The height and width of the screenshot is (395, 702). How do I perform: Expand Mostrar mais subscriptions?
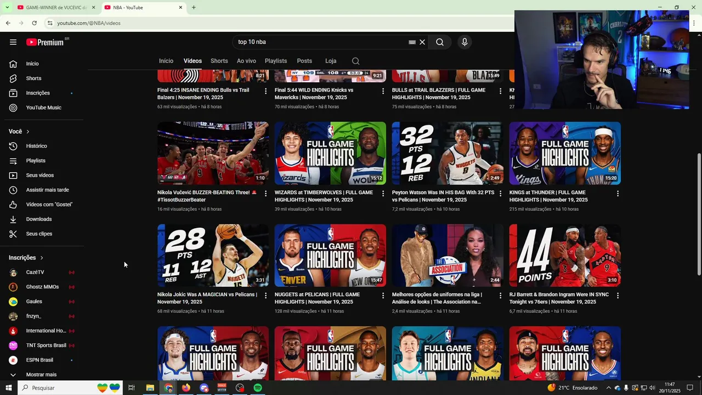point(42,375)
